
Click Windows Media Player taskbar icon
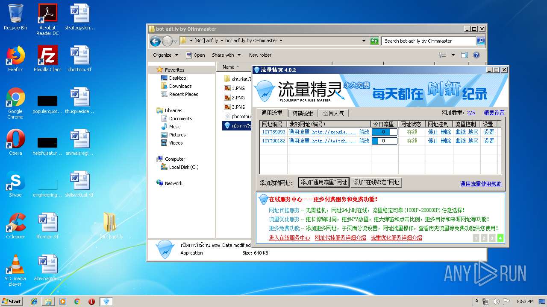pyautogui.click(x=63, y=301)
